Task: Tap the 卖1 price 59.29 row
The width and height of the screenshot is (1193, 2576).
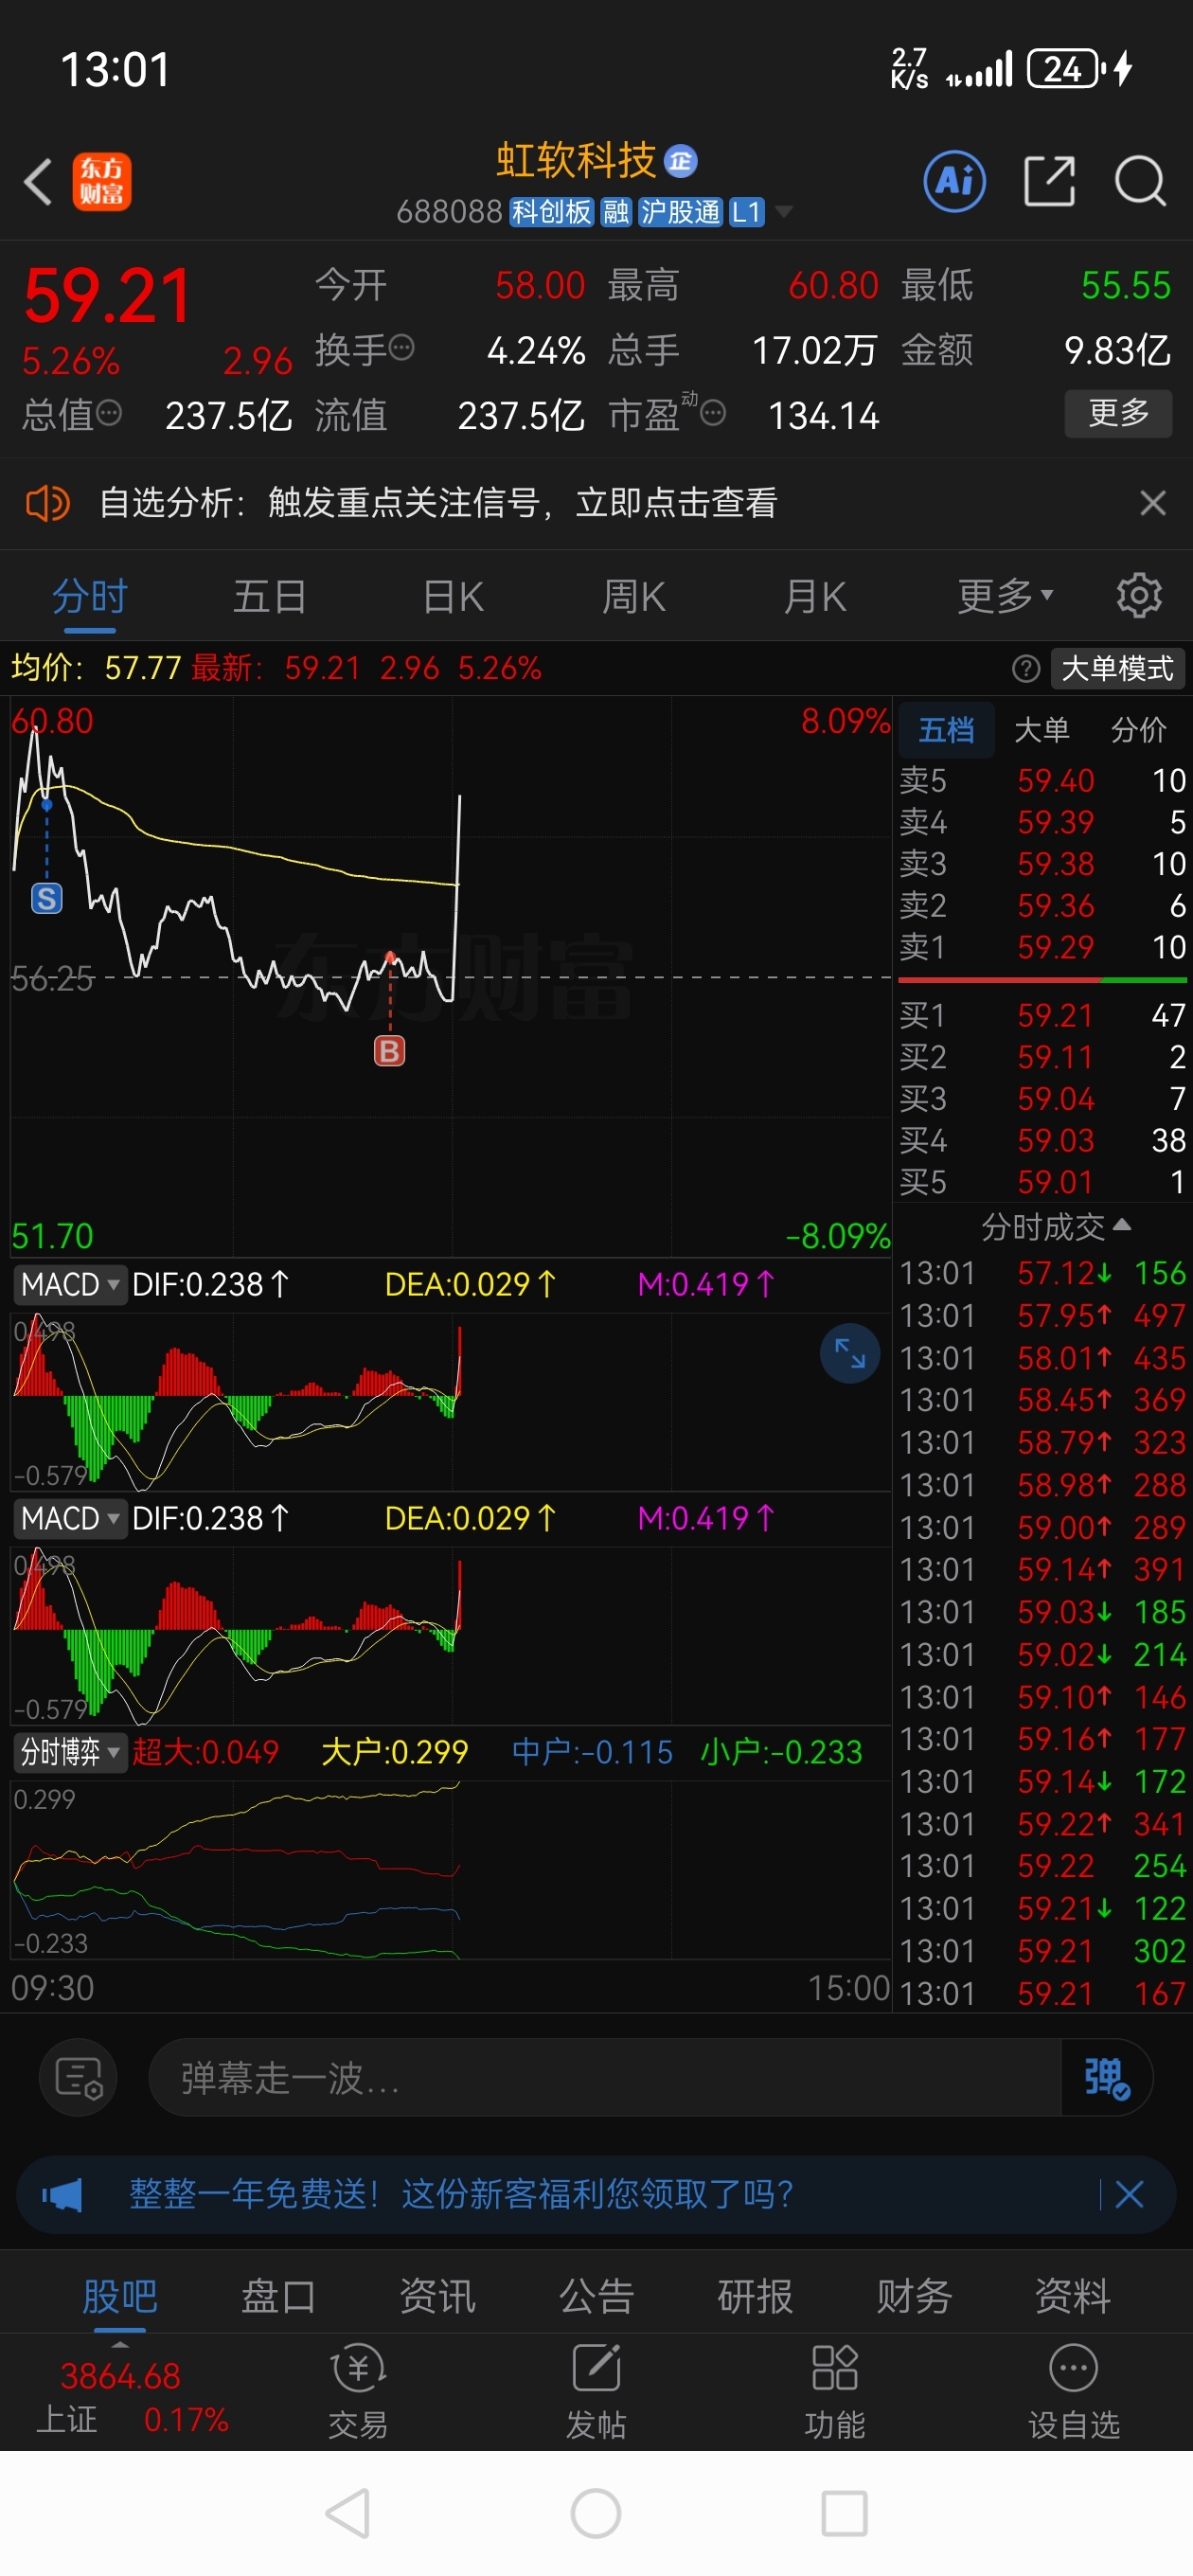Action: (1042, 947)
